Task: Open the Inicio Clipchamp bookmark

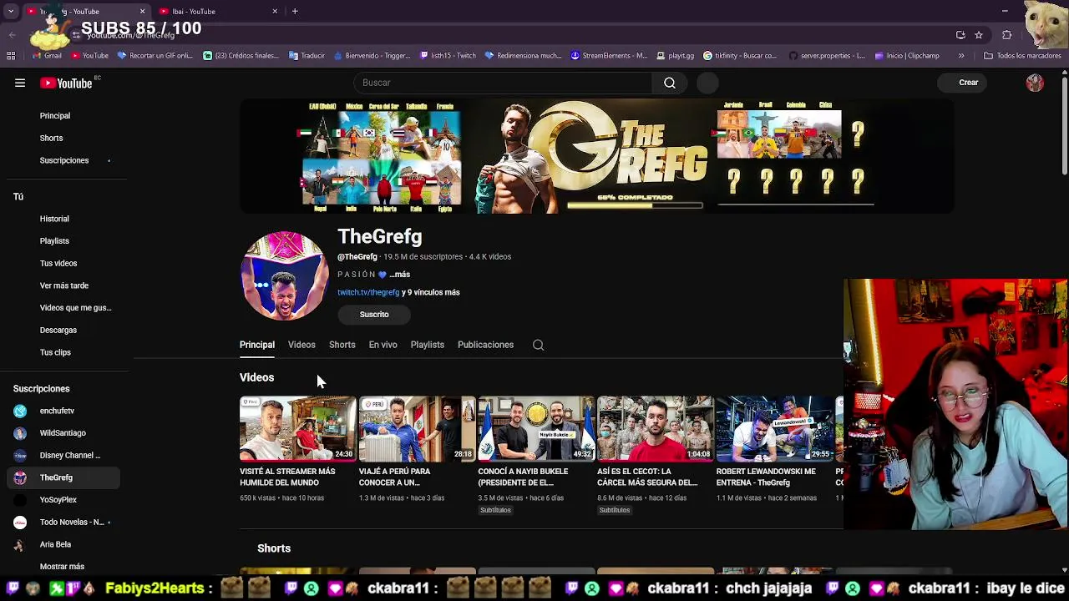Action: tap(907, 56)
